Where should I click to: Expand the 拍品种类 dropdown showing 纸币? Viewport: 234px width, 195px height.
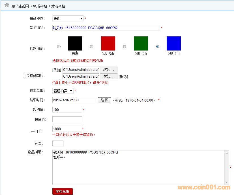coord(68,19)
